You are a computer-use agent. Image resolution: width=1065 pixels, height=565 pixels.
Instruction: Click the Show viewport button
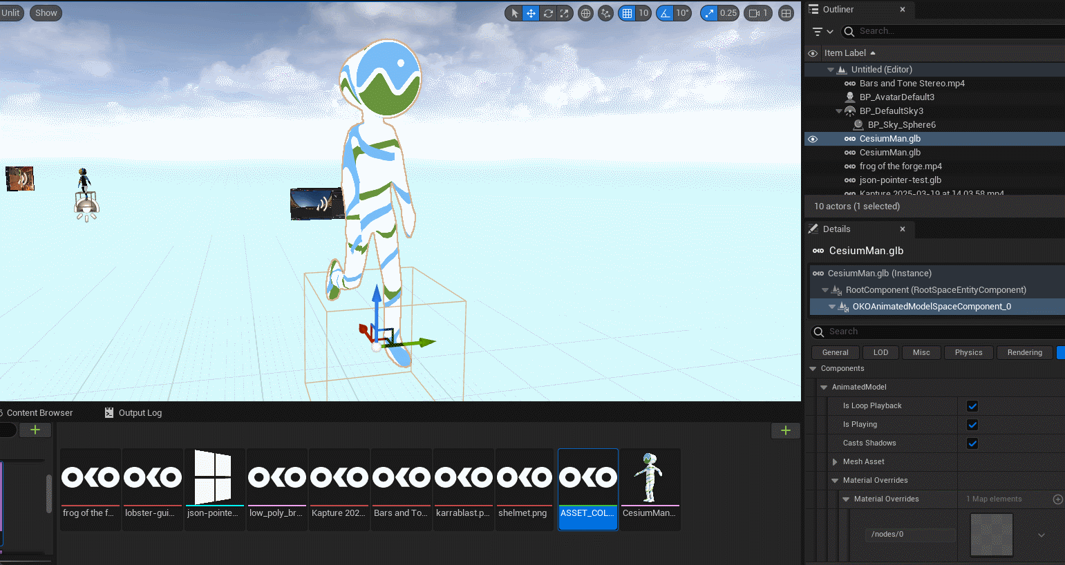pyautogui.click(x=46, y=13)
